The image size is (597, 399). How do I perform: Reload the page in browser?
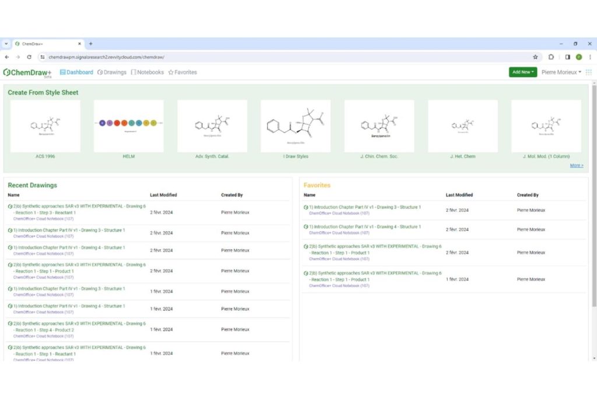[x=29, y=57]
